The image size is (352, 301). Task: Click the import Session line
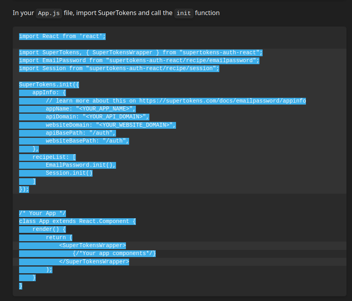[x=119, y=69]
